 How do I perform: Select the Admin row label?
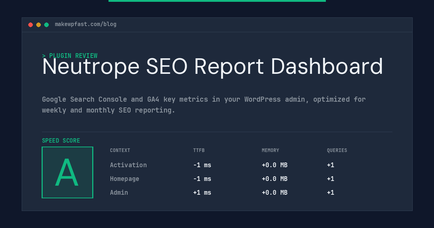point(119,193)
